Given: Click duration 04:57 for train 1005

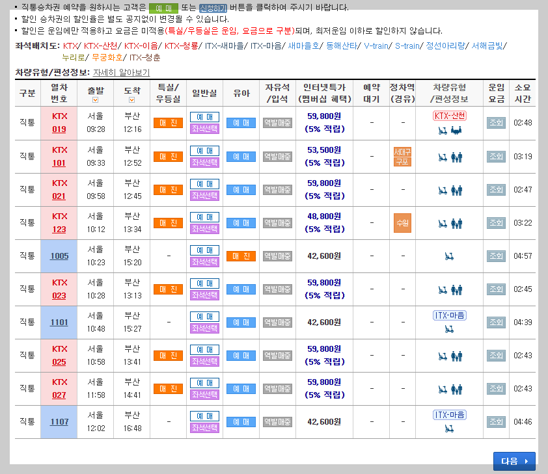Looking at the screenshot, I should [523, 256].
